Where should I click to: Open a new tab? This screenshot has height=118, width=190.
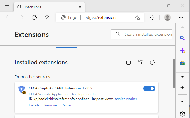(90, 7)
